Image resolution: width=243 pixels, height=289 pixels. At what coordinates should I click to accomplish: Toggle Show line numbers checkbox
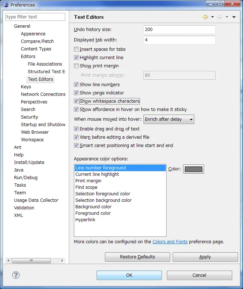click(x=76, y=84)
